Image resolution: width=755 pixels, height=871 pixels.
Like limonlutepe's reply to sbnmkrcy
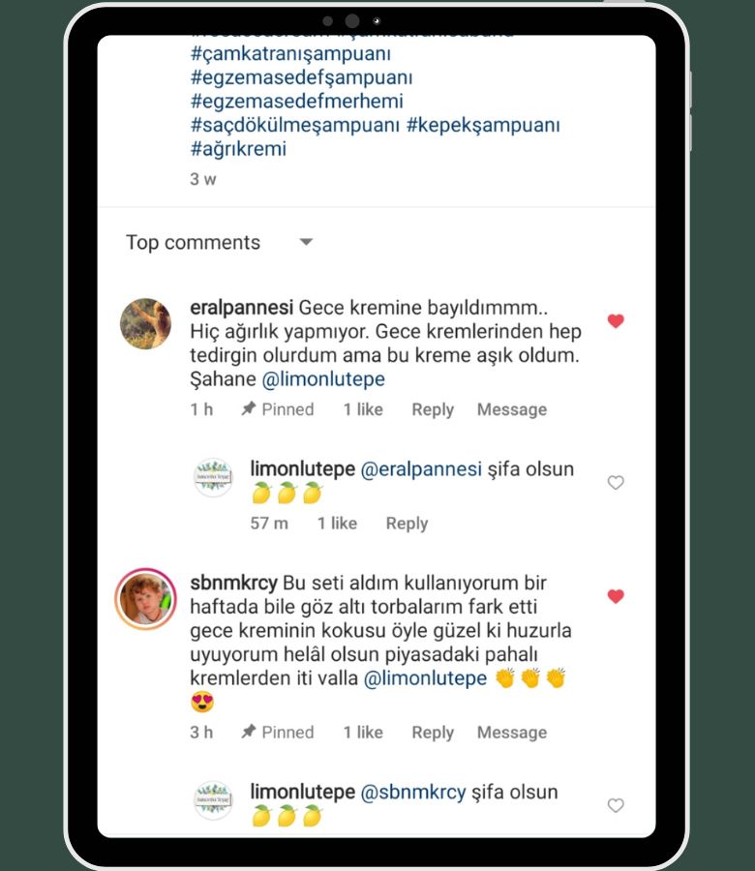(616, 805)
